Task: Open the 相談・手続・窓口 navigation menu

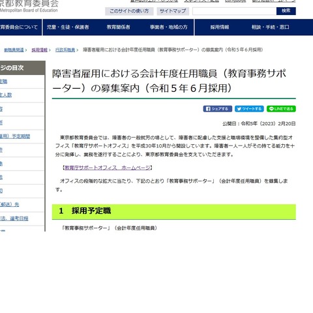Action: [271, 27]
